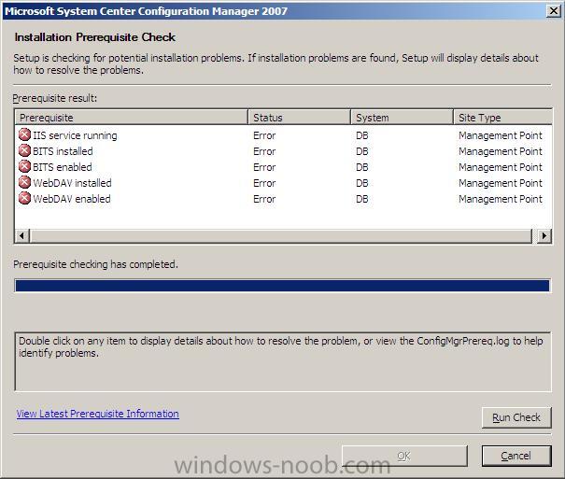This screenshot has height=479, width=565.
Task: Sort by the Site Type column header
Action: coord(502,118)
